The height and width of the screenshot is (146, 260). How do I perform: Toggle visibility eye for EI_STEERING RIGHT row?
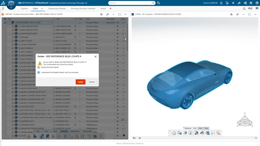click(x=118, y=125)
